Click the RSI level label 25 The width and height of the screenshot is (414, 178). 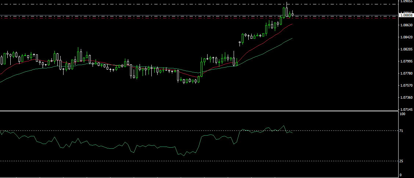[x=402, y=161]
